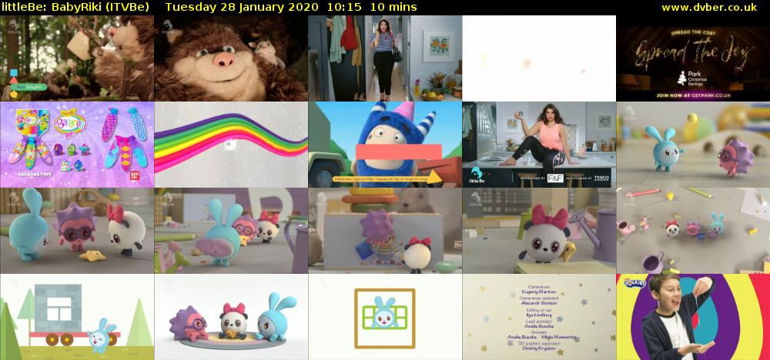This screenshot has width=770, height=360.
Task: Open the hedgehog holding book thumbnail
Action: click(x=385, y=231)
